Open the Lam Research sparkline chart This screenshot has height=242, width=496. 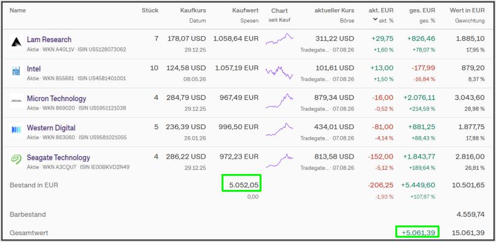279,39
